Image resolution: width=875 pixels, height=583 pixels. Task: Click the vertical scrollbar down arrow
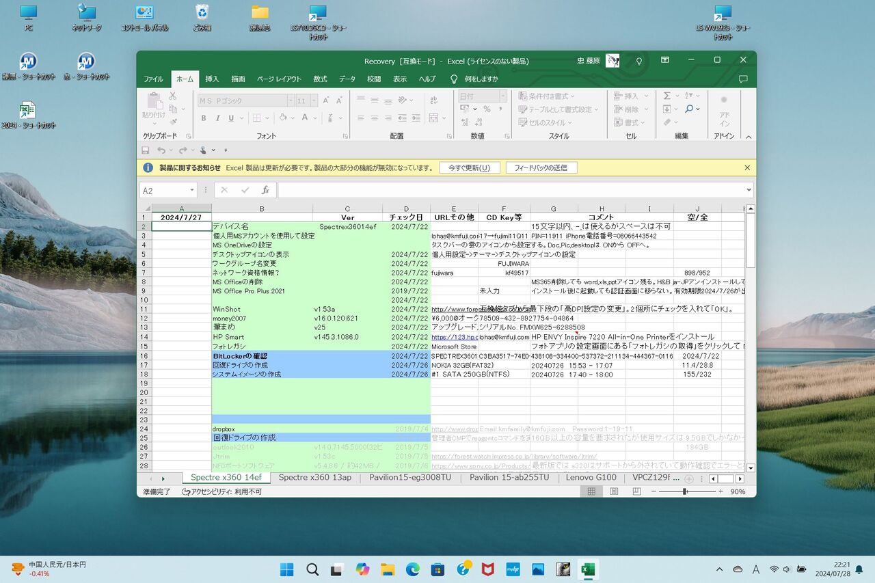point(751,468)
